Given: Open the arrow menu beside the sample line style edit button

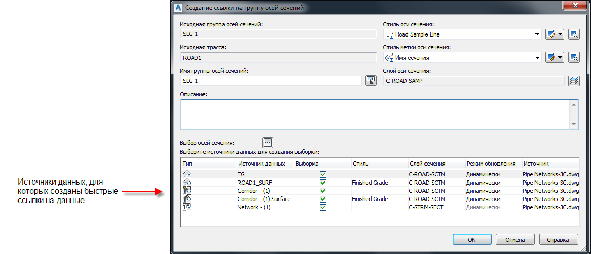Looking at the screenshot, I should [x=561, y=34].
